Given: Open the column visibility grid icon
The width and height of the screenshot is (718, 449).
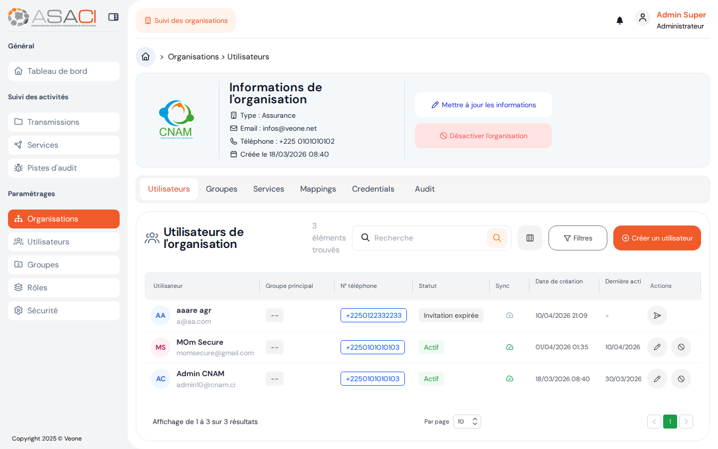Looking at the screenshot, I should [530, 238].
